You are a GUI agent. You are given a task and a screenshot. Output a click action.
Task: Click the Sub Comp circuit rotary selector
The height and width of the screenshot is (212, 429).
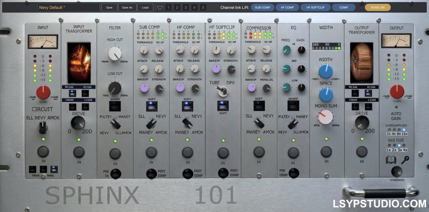point(151,123)
